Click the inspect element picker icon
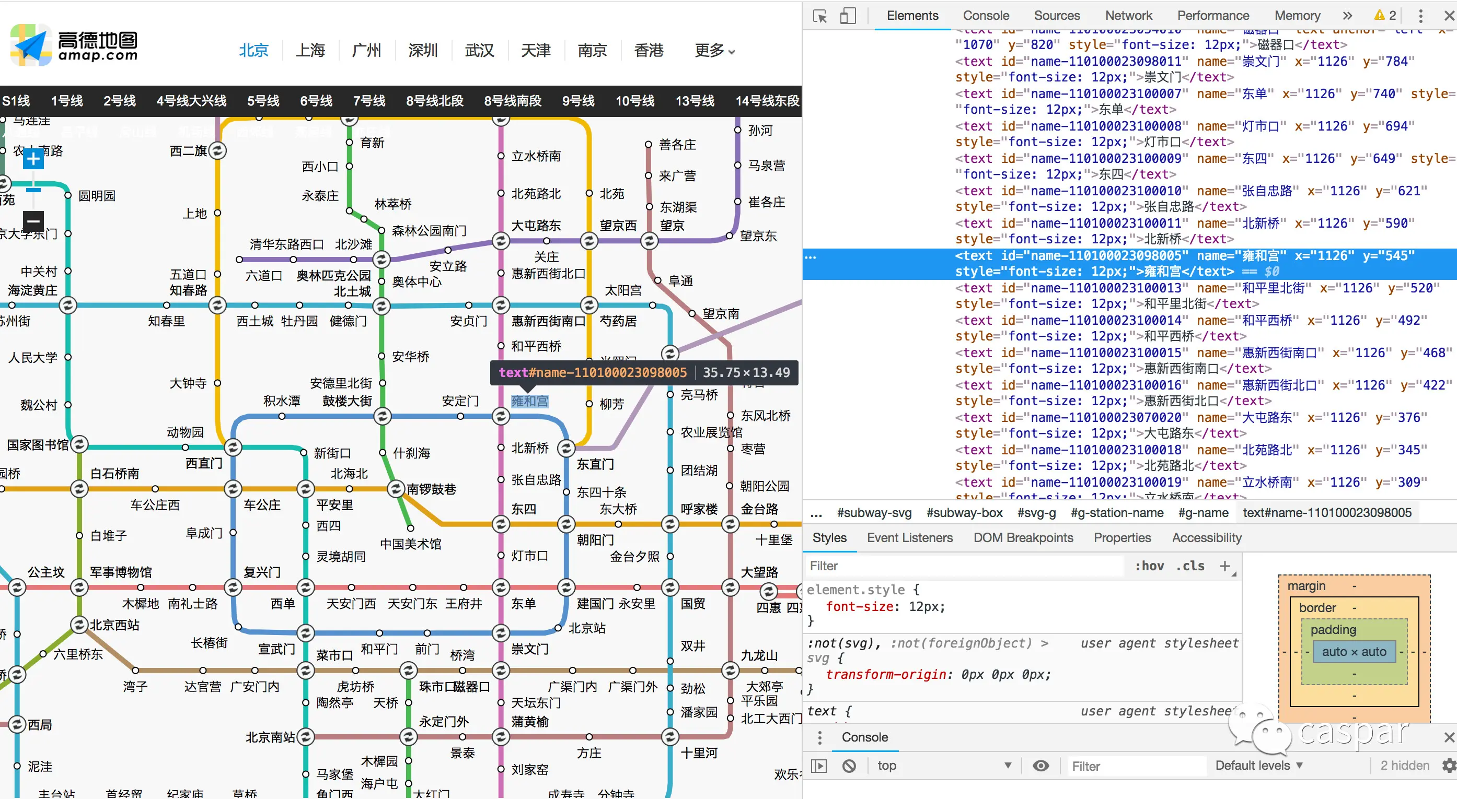1457x799 pixels. (819, 16)
